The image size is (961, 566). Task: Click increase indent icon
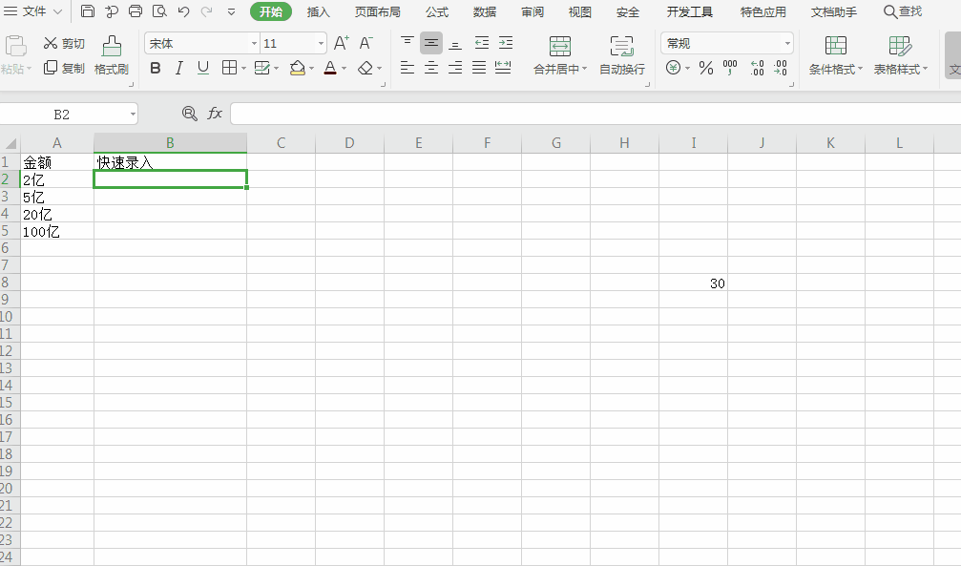coord(506,43)
